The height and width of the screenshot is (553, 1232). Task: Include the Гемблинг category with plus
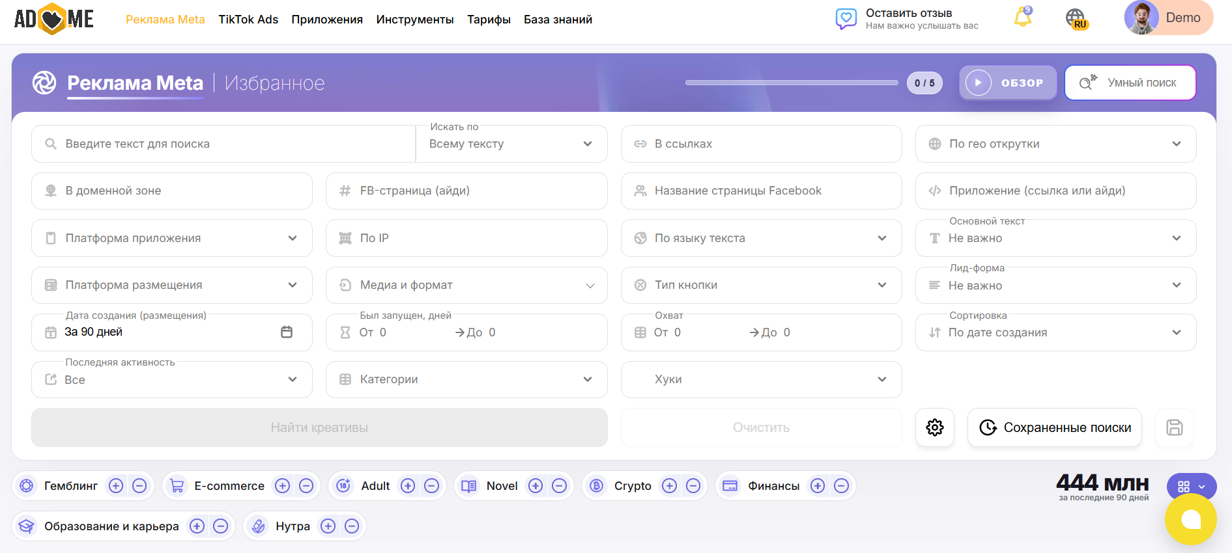click(x=116, y=486)
